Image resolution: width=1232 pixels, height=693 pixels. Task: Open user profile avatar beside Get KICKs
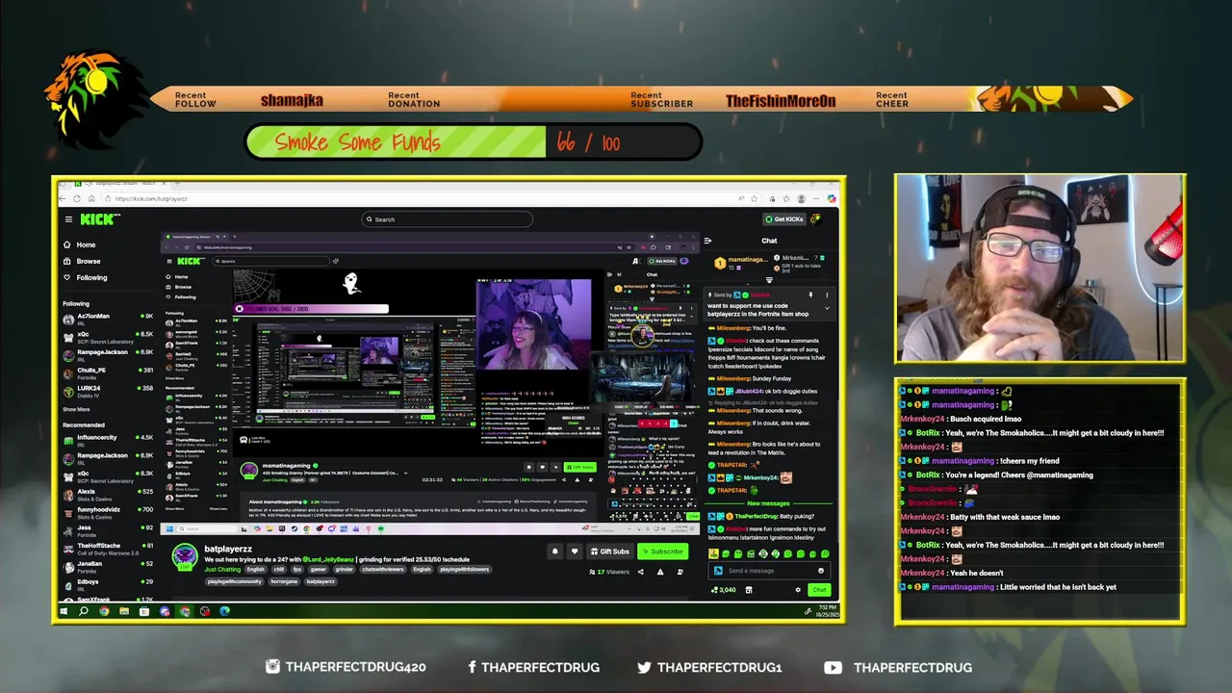click(815, 219)
